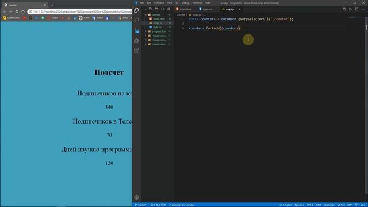Open style.css in the Explorer tree
This screenshot has height=207, width=368.
point(158,27)
